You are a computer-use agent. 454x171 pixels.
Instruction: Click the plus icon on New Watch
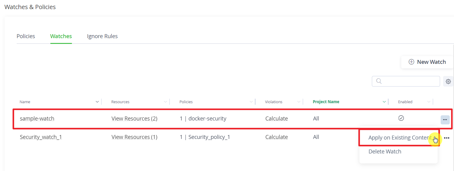tap(411, 62)
